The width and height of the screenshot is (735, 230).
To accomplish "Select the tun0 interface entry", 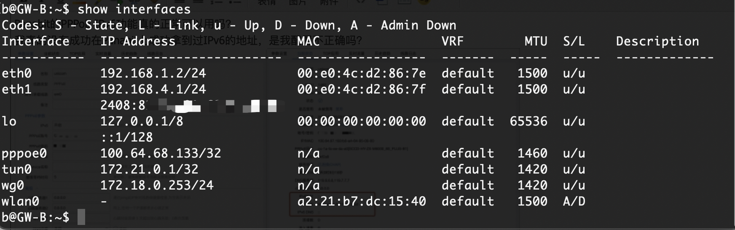I will tap(16, 169).
